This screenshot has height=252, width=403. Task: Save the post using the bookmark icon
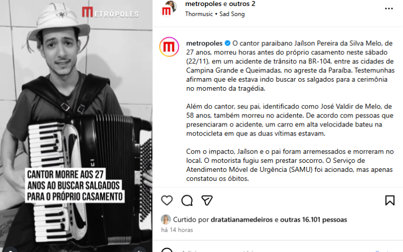coord(389,200)
